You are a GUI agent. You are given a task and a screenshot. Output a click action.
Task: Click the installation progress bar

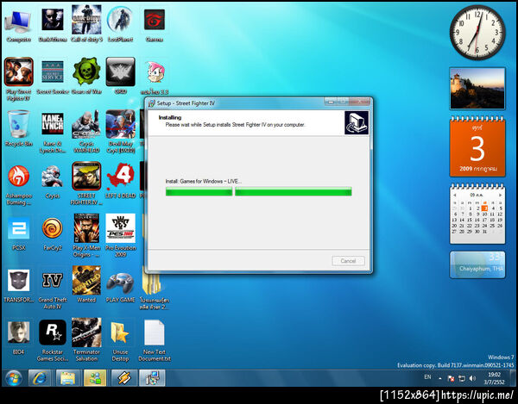[259, 191]
